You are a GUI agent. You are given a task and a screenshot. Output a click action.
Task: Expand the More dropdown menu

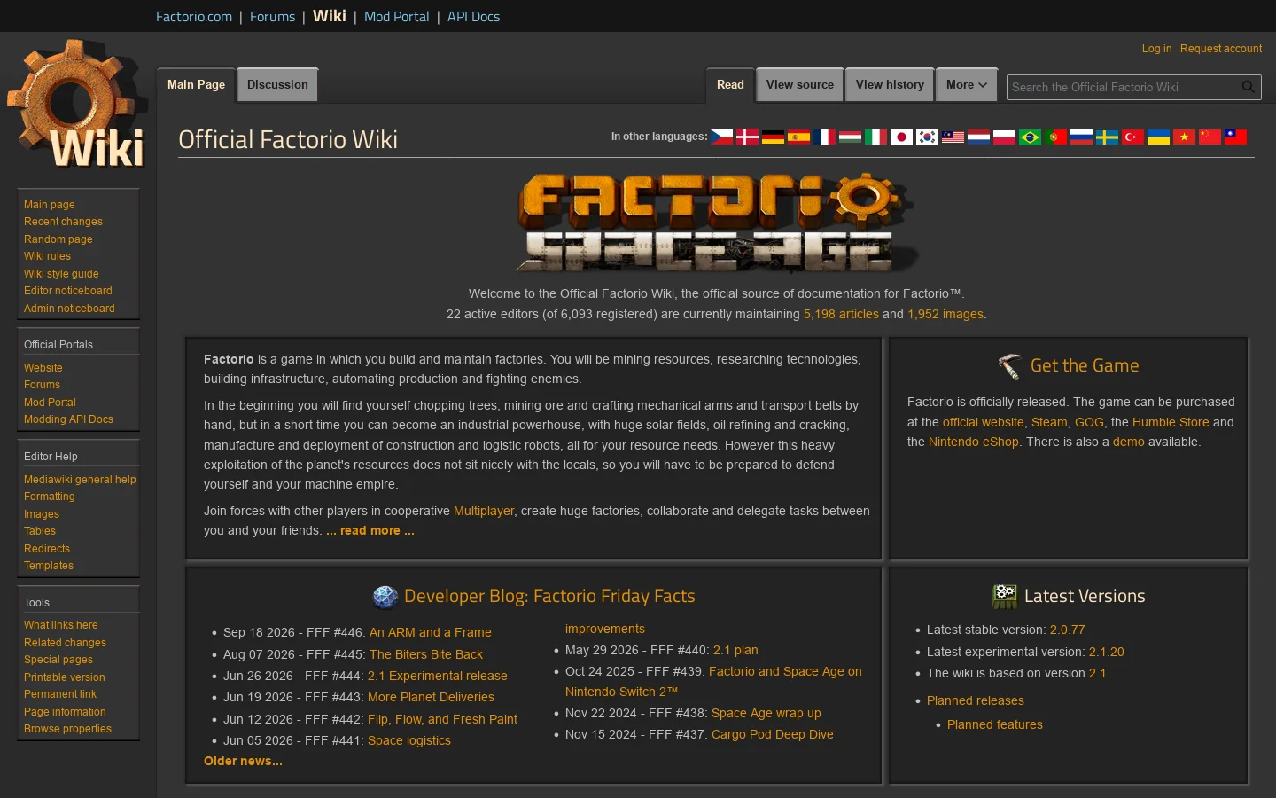pyautogui.click(x=967, y=84)
